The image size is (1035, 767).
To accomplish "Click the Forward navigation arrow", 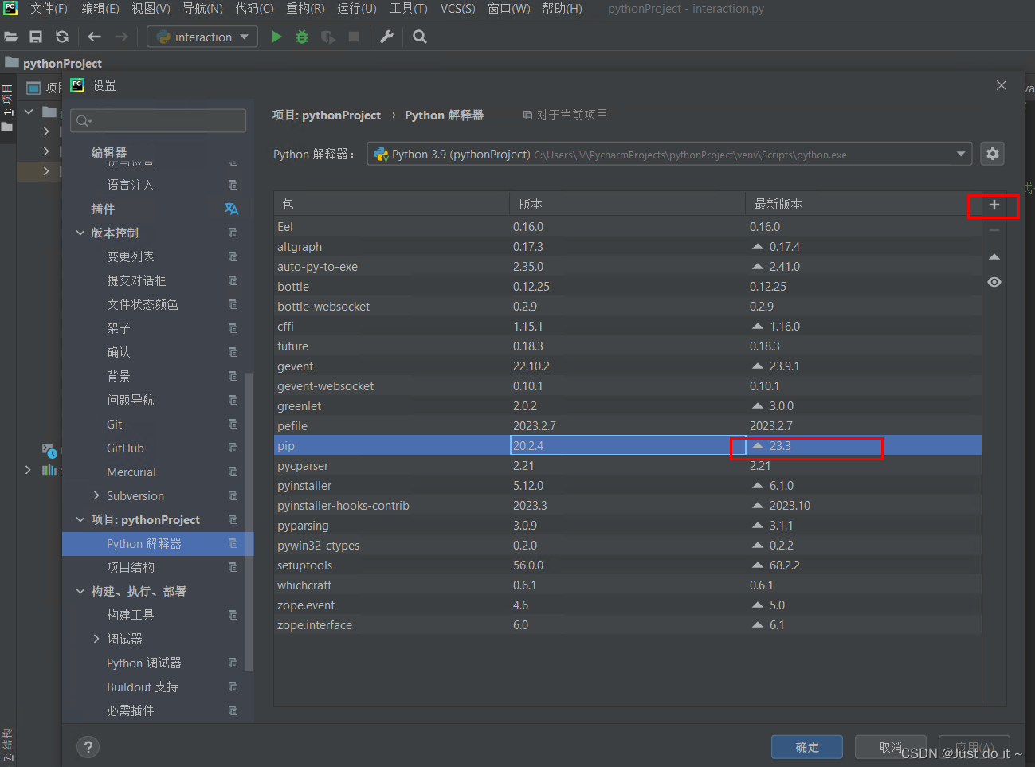I will tap(121, 37).
